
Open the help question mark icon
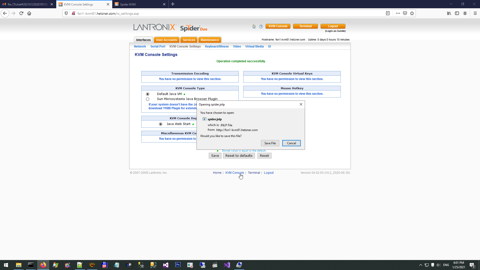click(x=261, y=26)
